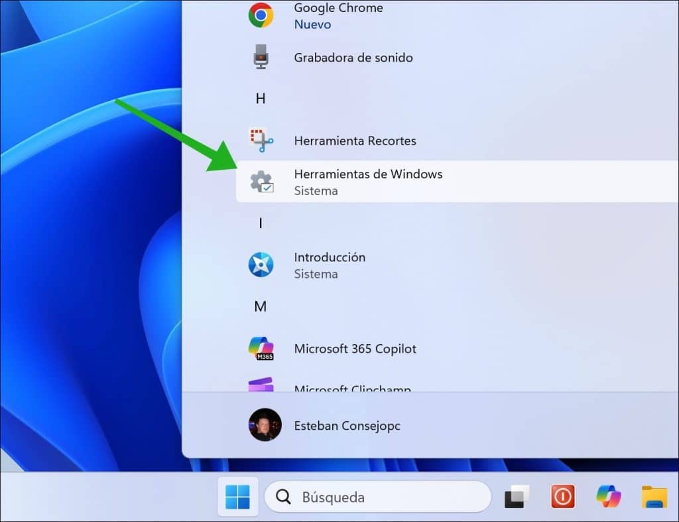Click the Windows Start button
This screenshot has height=522, width=679.
tap(238, 497)
